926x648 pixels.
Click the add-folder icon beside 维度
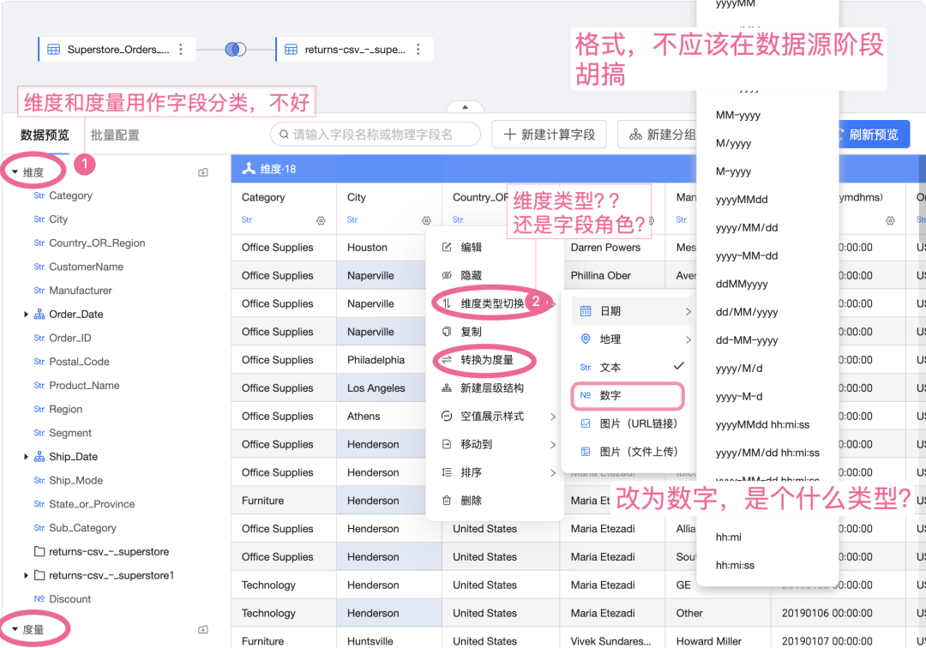click(203, 172)
